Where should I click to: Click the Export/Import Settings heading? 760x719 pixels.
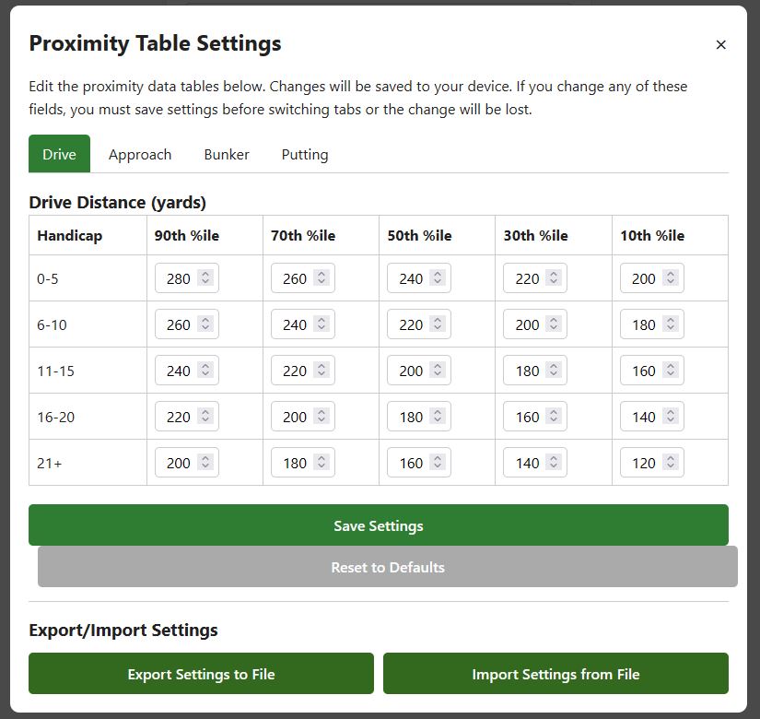click(123, 630)
